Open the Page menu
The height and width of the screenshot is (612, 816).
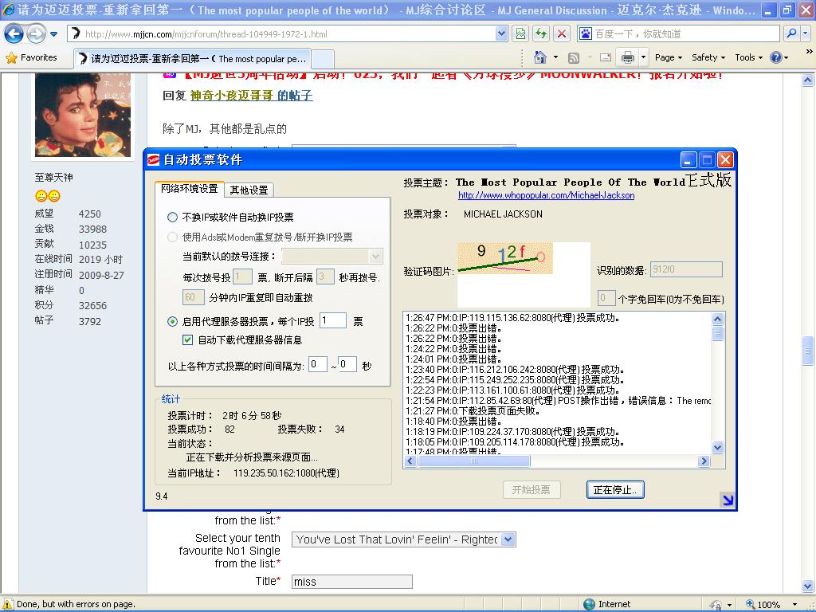click(x=669, y=57)
